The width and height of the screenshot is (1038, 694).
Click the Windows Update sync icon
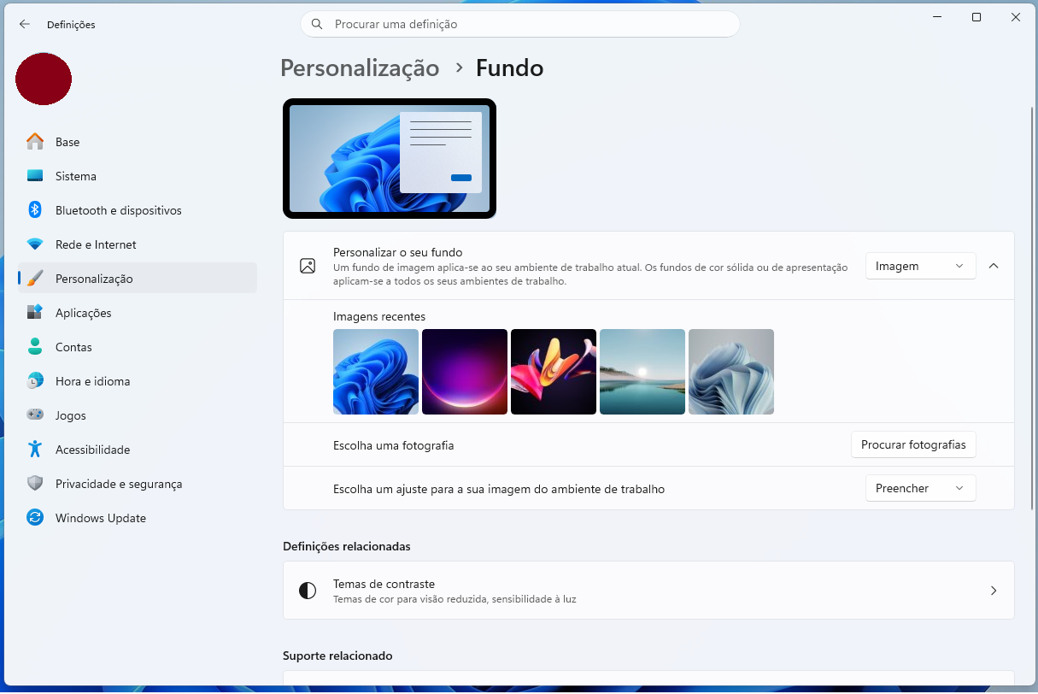tap(35, 518)
